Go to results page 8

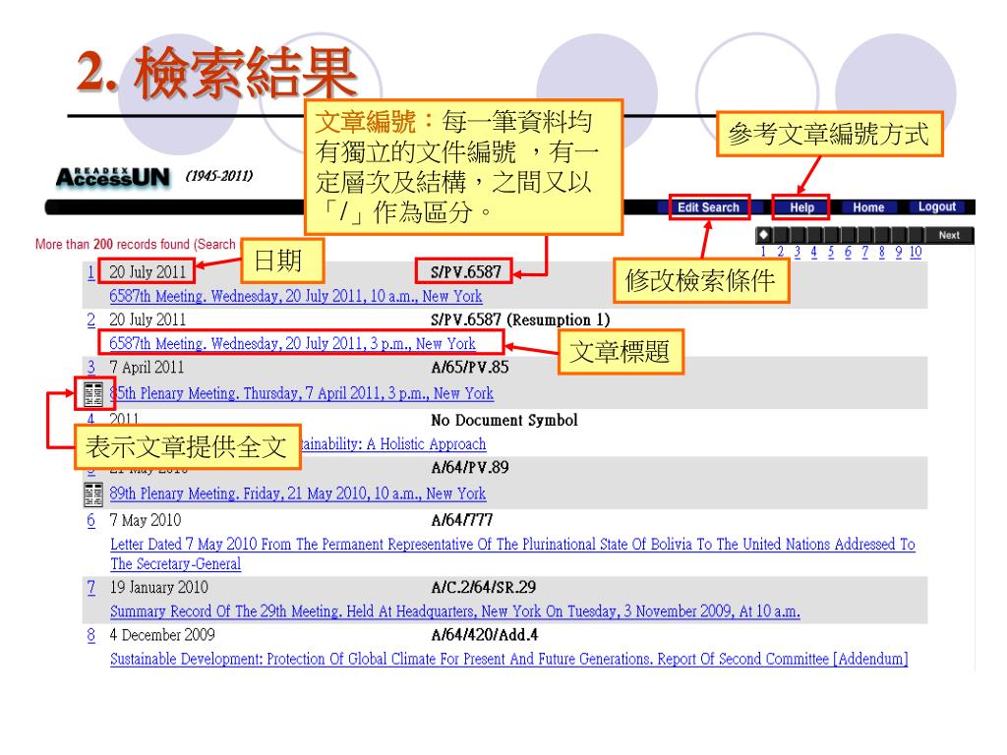pyautogui.click(x=882, y=252)
